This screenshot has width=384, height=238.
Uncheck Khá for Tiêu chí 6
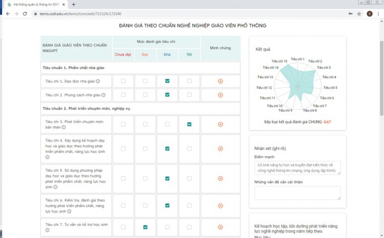tap(167, 205)
